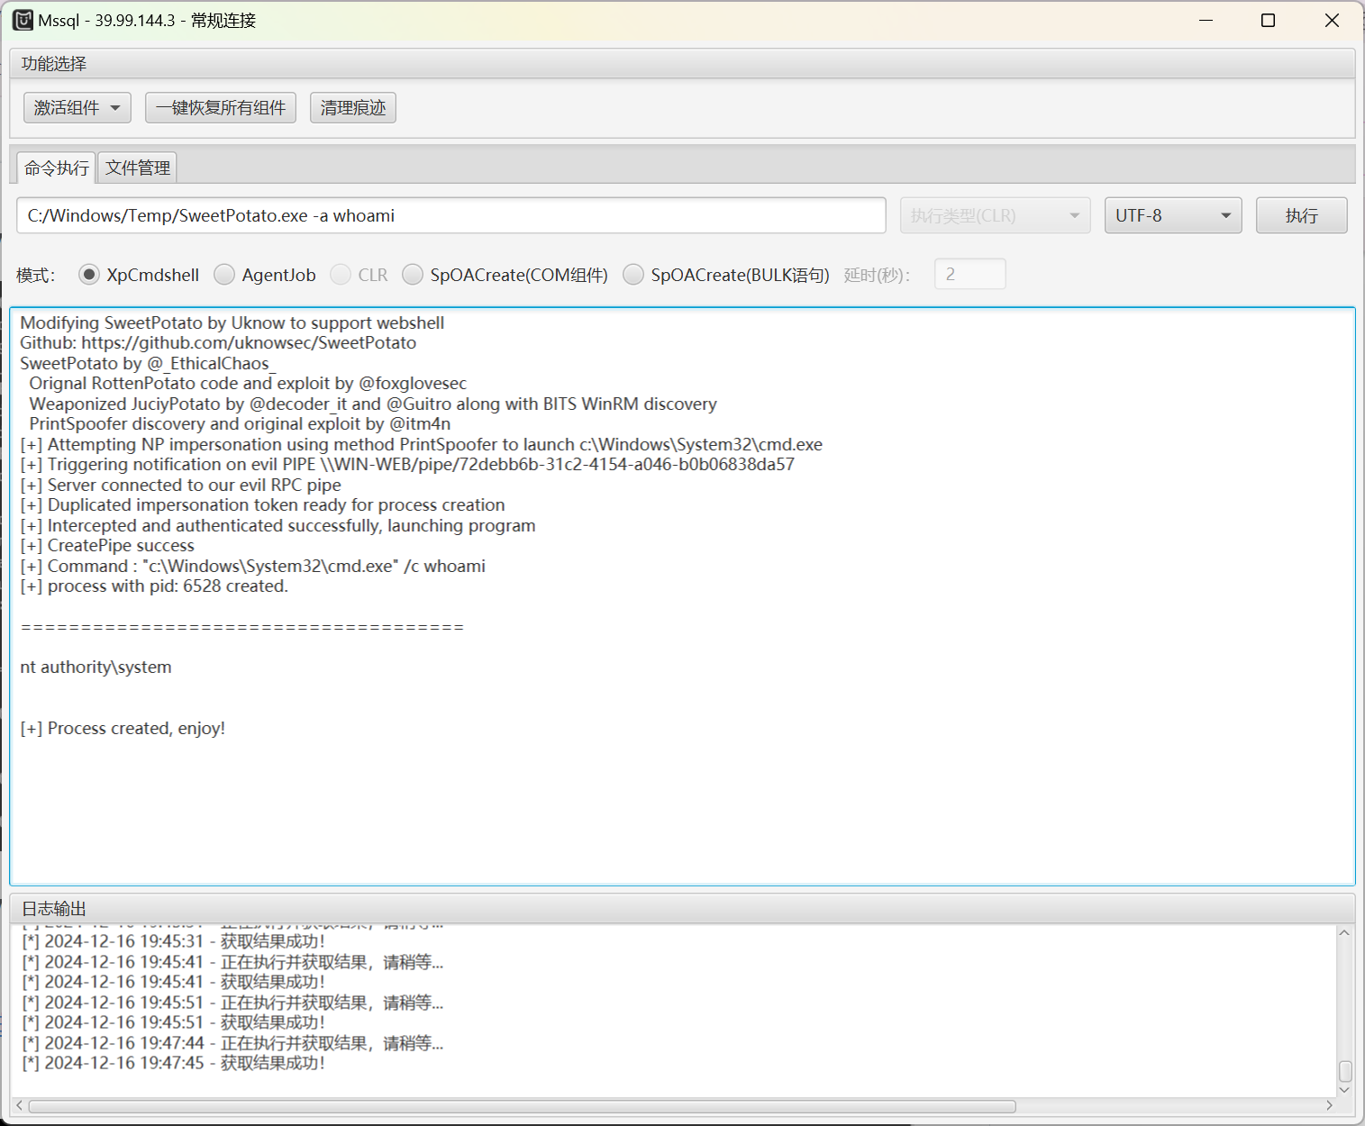Click the 'PrintSpoofer discovery' credit line
1365x1126 pixels.
(240, 423)
